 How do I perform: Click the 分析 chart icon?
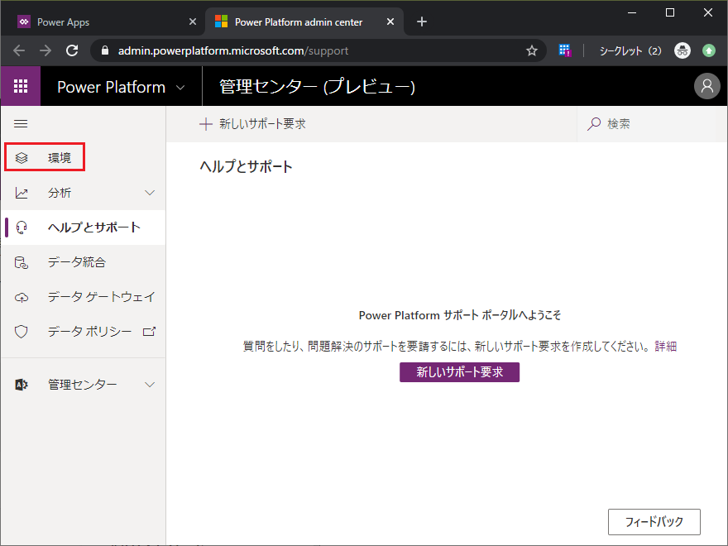tap(22, 193)
